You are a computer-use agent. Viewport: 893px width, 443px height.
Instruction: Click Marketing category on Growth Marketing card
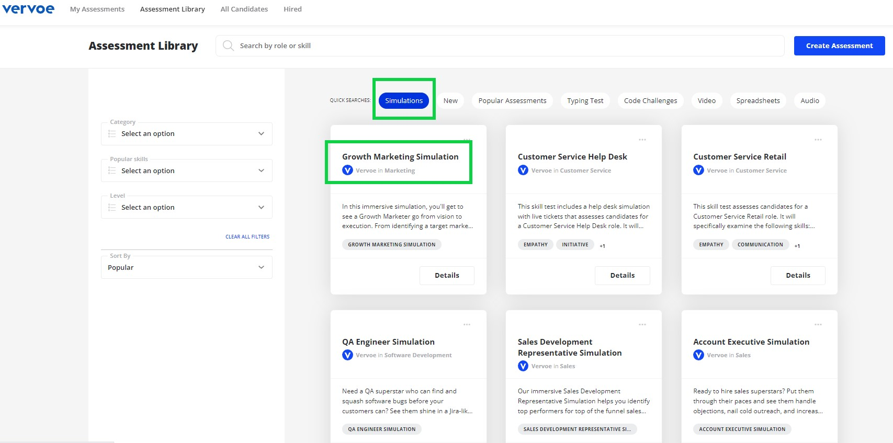400,171
